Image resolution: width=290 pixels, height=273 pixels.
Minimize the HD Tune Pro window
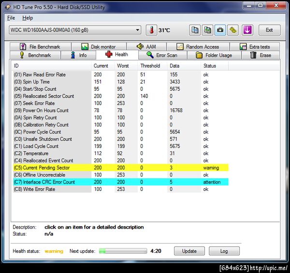tap(249, 5)
